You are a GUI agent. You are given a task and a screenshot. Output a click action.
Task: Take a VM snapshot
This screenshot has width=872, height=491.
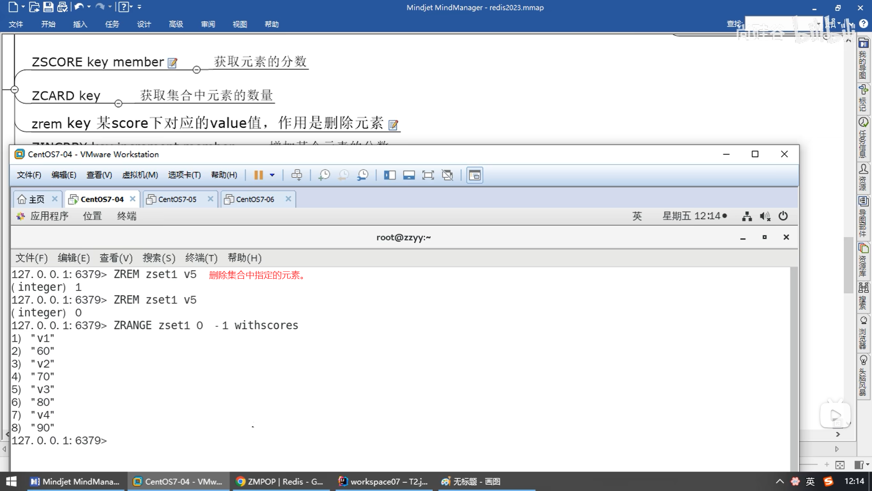coord(324,175)
